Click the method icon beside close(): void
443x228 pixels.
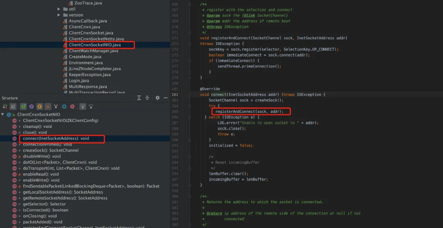14,132
